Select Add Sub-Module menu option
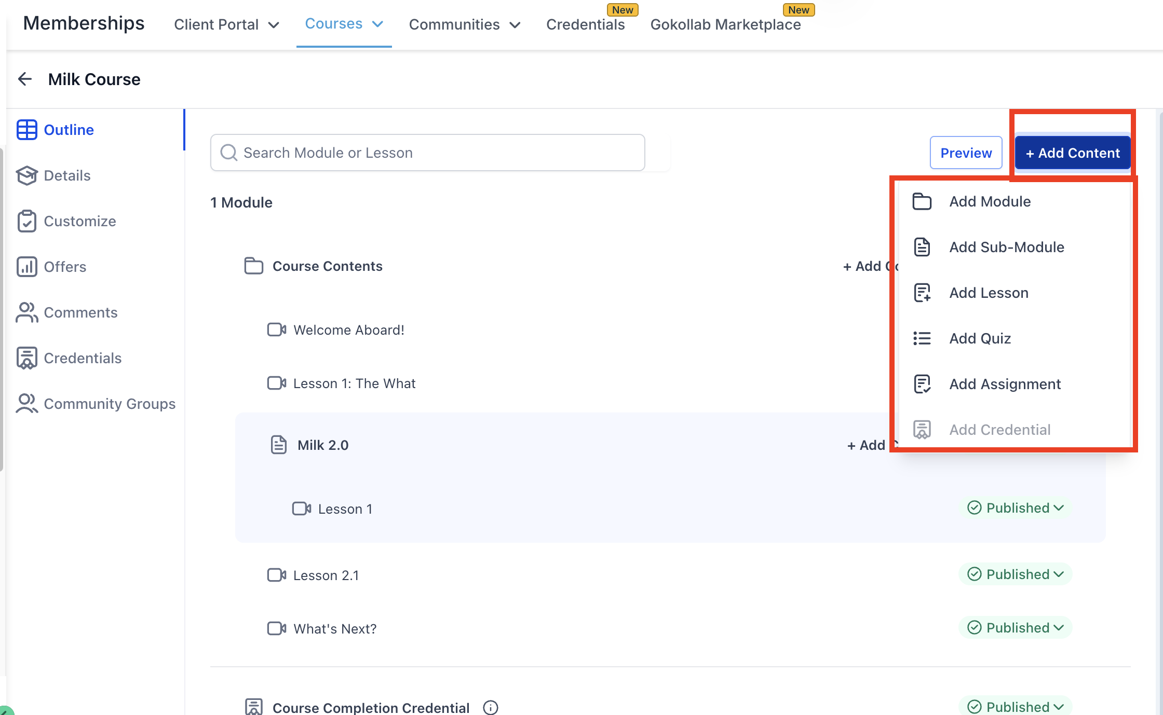The width and height of the screenshot is (1163, 715). [1006, 247]
